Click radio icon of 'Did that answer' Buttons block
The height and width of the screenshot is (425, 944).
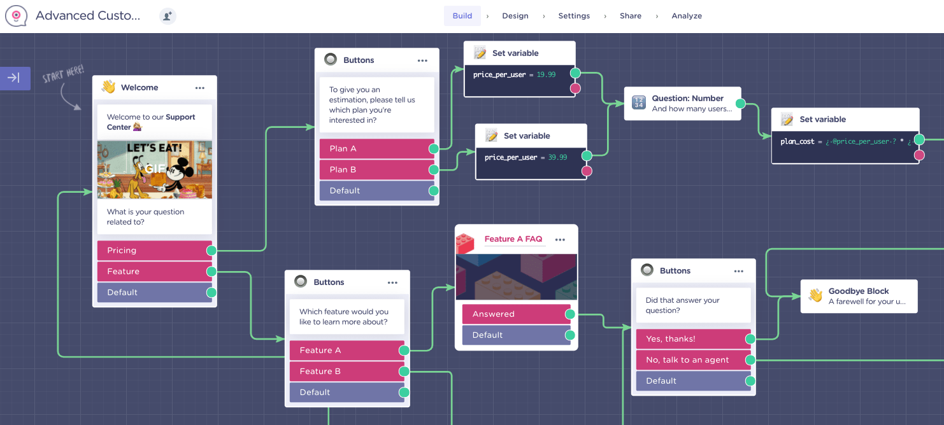click(x=647, y=270)
